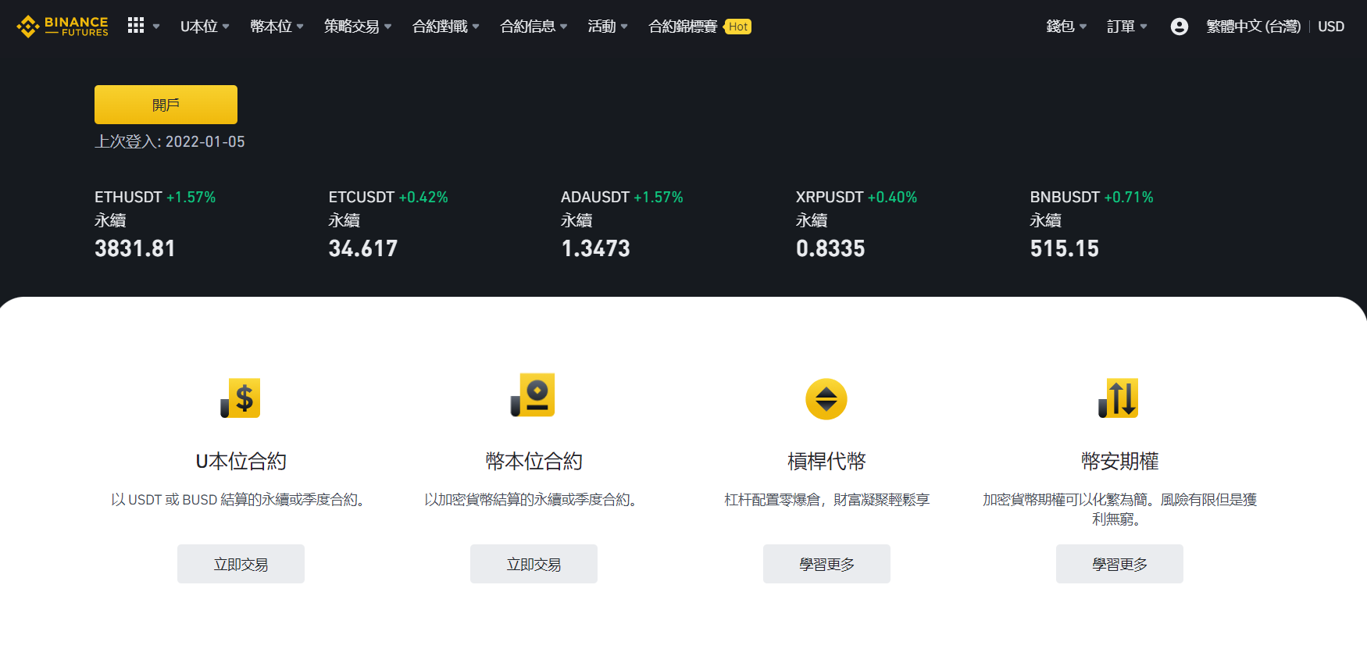Click the ADAUSDT price 1.3473
This screenshot has height=649, width=1367.
pos(595,248)
